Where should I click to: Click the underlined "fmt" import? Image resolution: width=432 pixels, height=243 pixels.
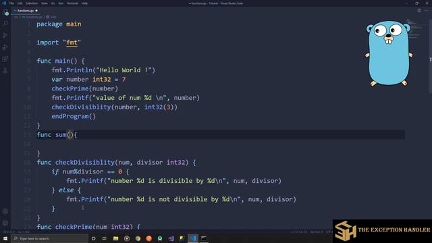point(72,43)
